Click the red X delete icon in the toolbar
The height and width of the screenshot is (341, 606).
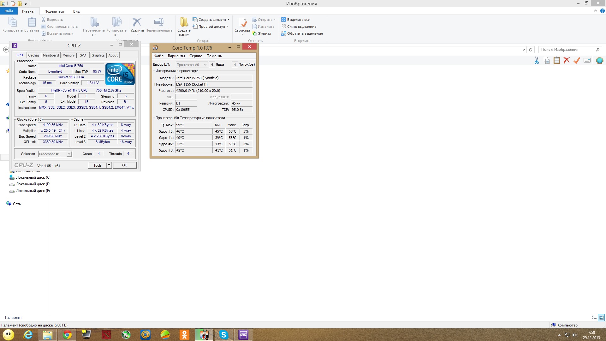coord(567,60)
